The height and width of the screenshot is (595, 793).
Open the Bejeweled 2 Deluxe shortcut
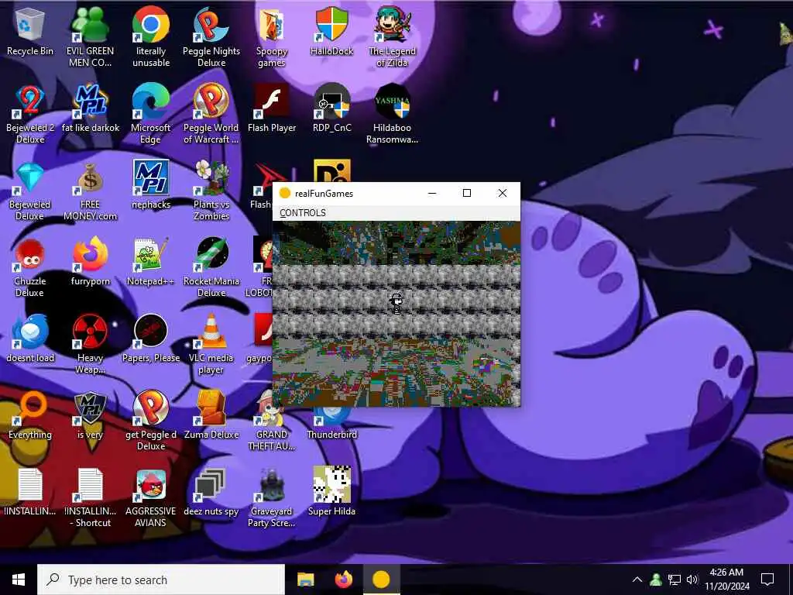tap(30, 113)
